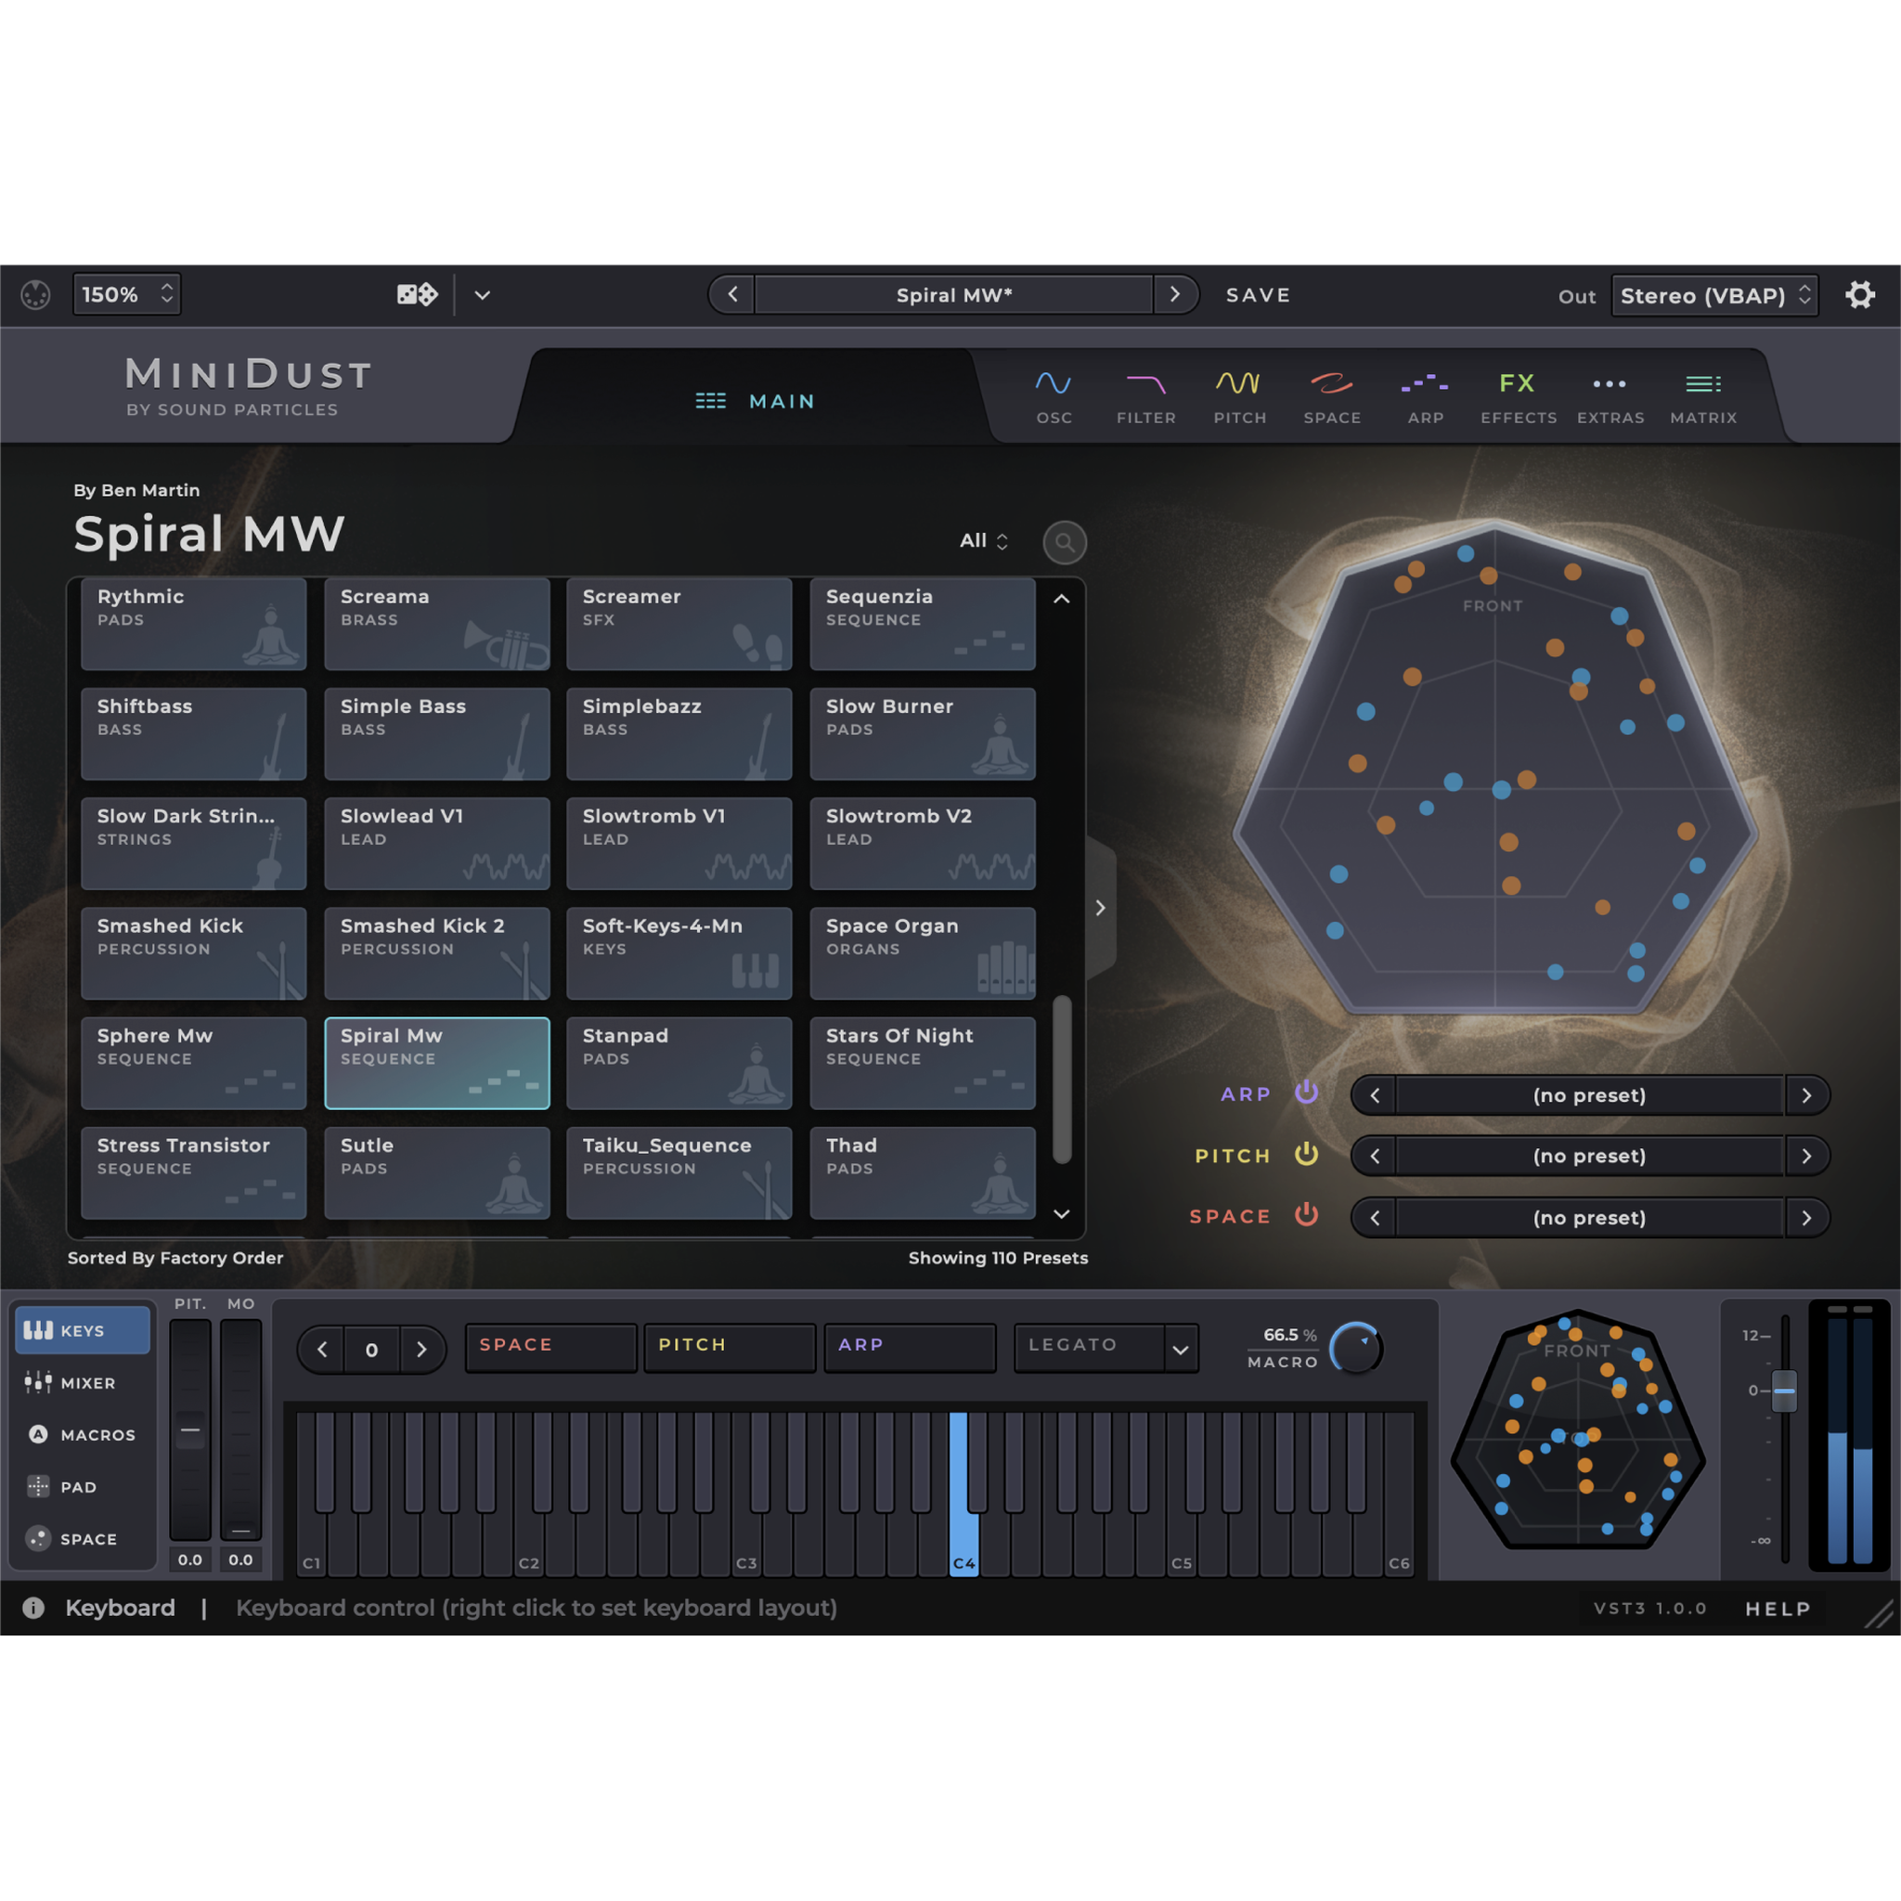Open the SPACE (no preset) selector
This screenshot has width=1901, height=1901.
pyautogui.click(x=1589, y=1218)
